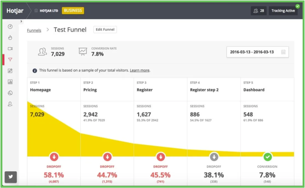Open Heatmaps flame icon in sidebar

click(x=10, y=37)
